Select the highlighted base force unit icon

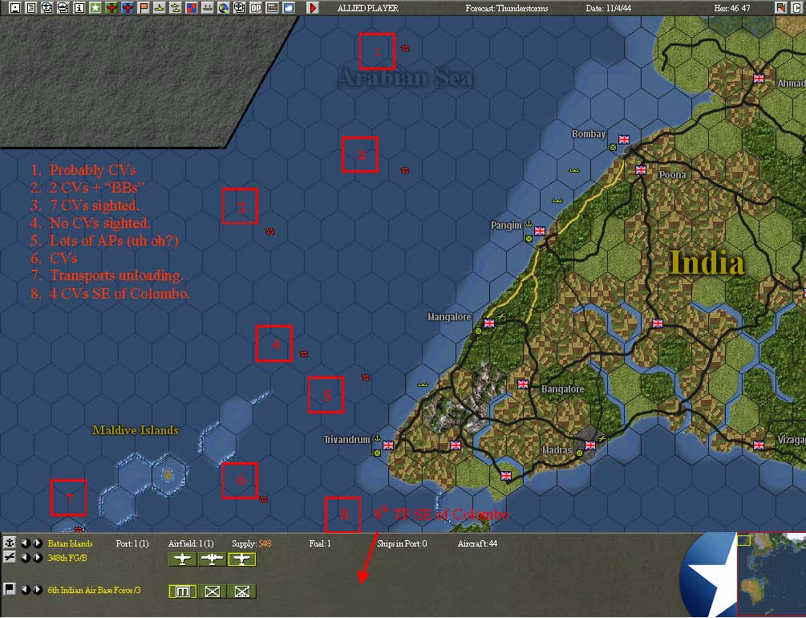183,592
